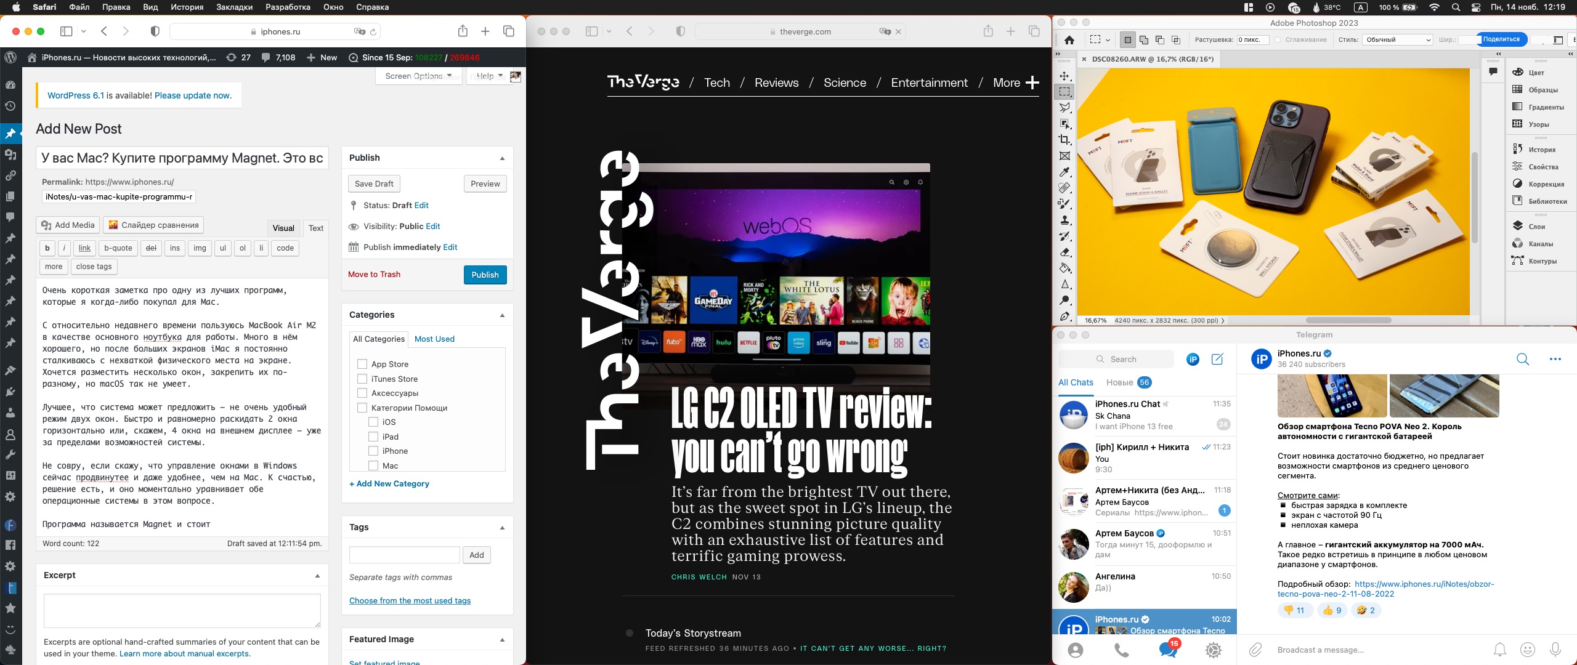
Task: Open Telegram settings gear icon
Action: pos(1213,650)
